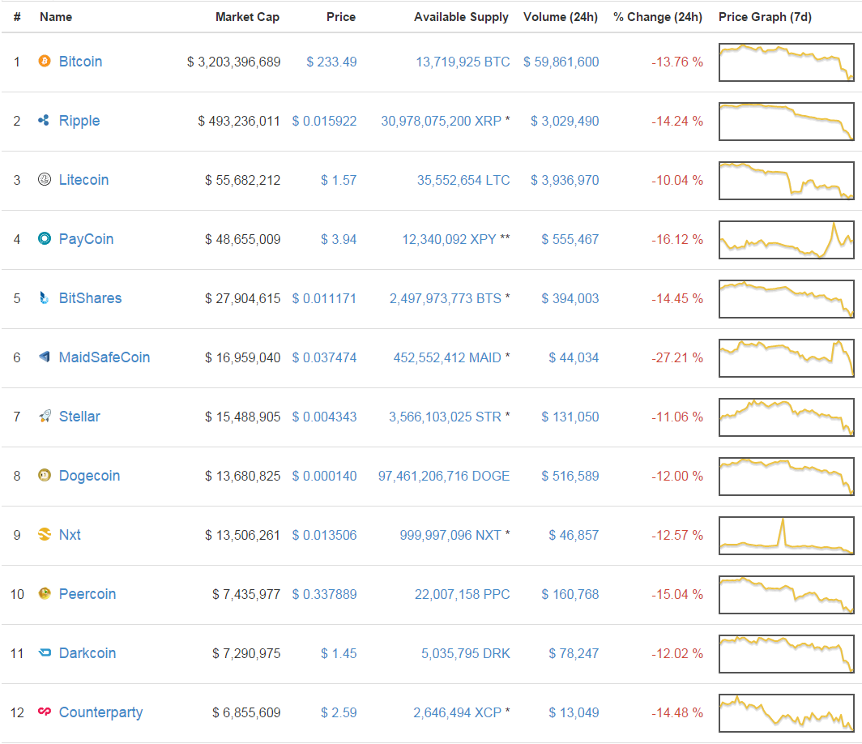Click Ripple price $ 0.015922
This screenshot has height=744, width=862.
point(324,121)
